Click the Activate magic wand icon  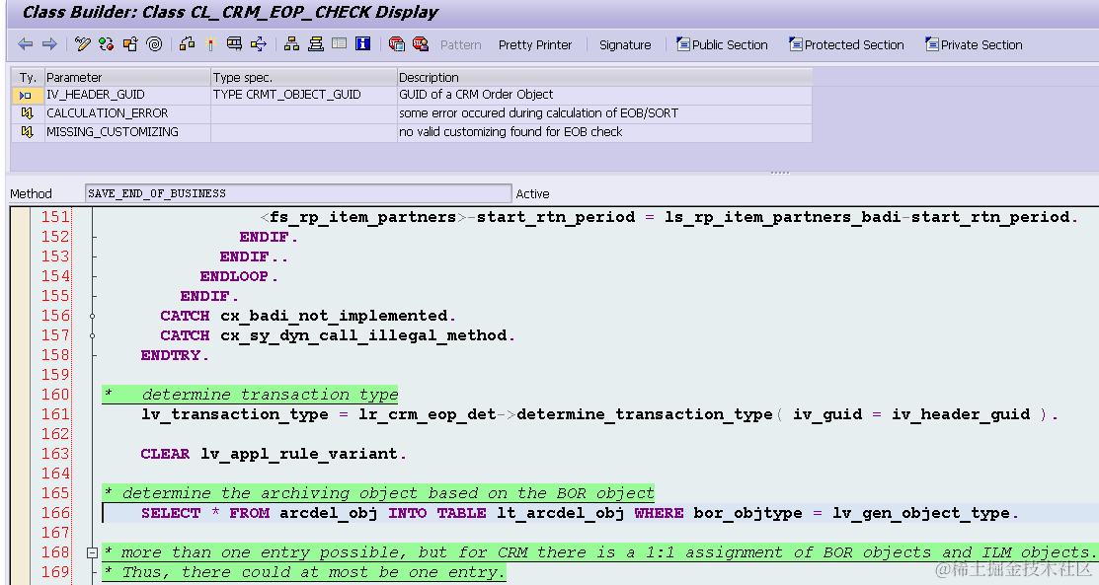tap(210, 44)
